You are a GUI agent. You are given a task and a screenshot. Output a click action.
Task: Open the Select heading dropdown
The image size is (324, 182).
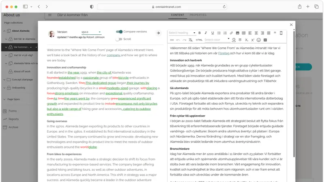click(182, 33)
